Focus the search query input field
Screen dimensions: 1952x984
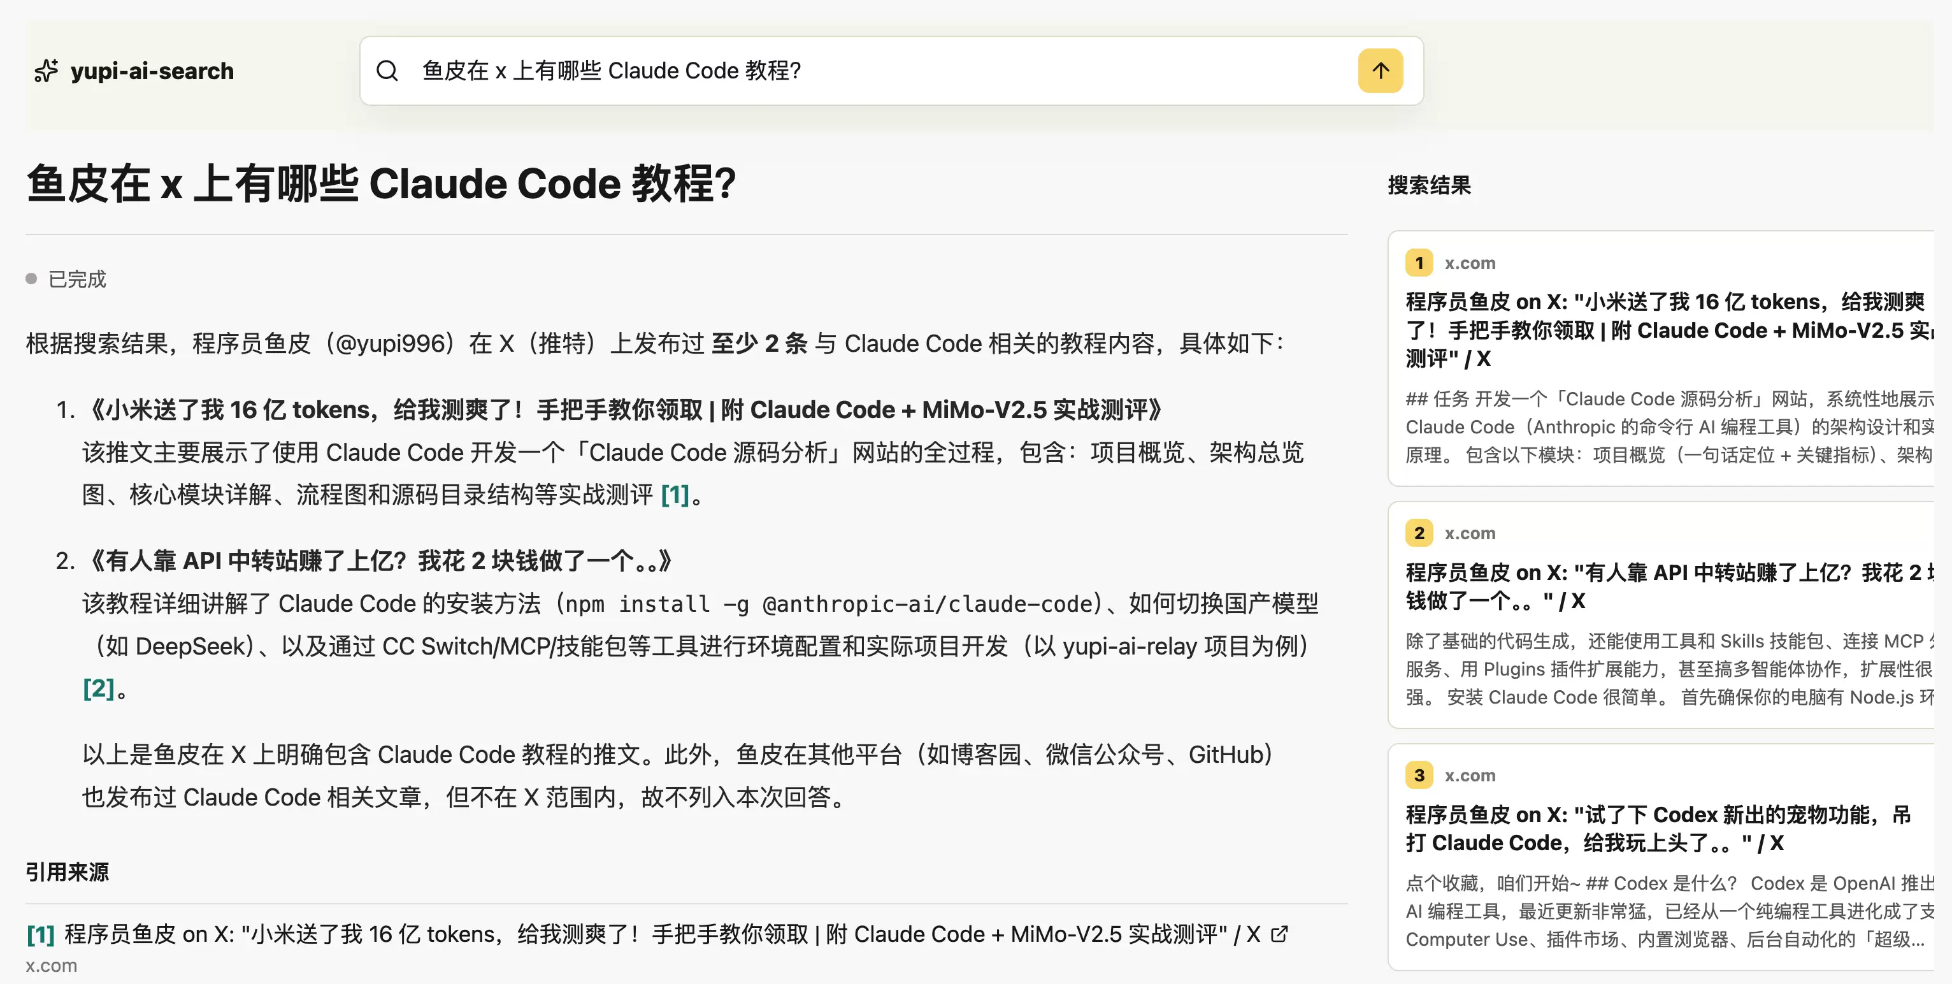point(879,71)
